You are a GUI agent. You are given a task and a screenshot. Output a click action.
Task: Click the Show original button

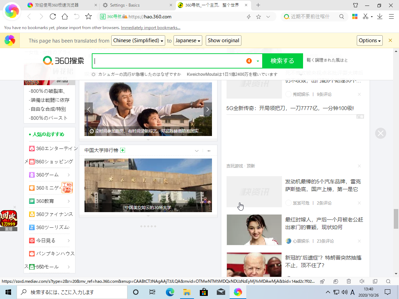(x=223, y=40)
